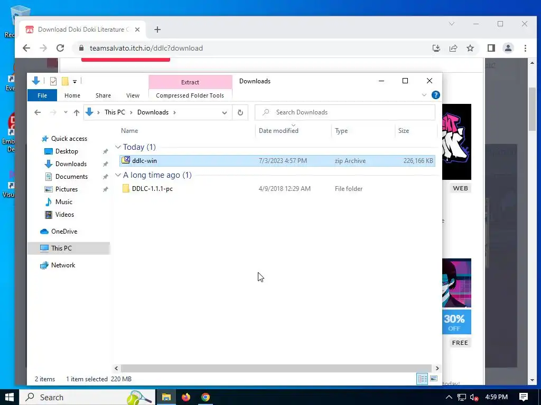
Task: Switch Explorer to details view icon
Action: tap(422, 379)
